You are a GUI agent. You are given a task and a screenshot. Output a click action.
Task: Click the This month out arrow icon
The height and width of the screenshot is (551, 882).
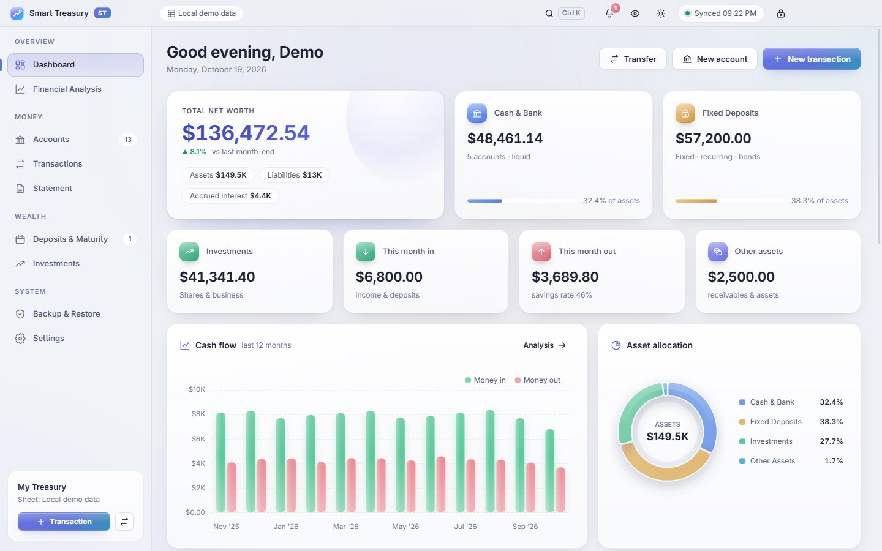coord(541,252)
